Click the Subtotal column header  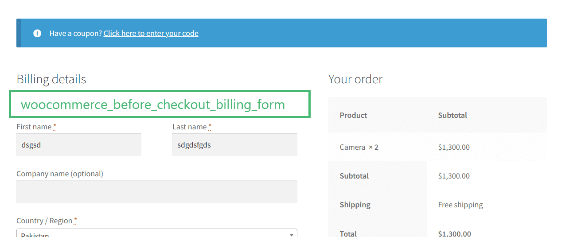coord(452,115)
